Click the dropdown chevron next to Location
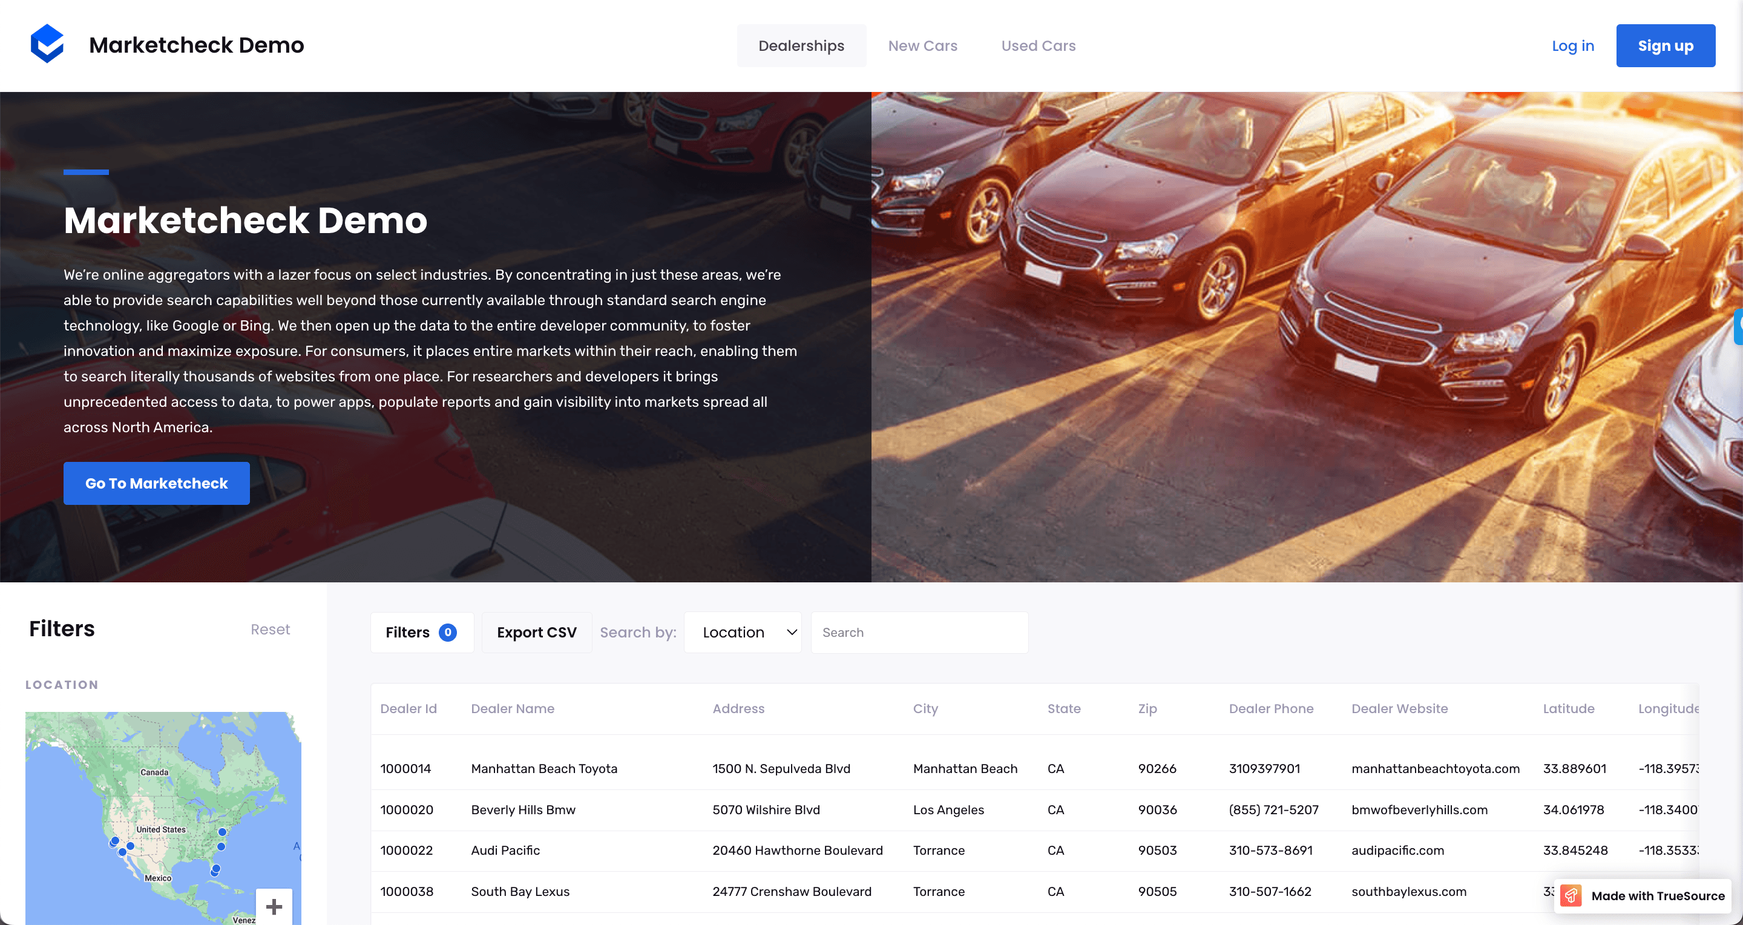 click(791, 632)
